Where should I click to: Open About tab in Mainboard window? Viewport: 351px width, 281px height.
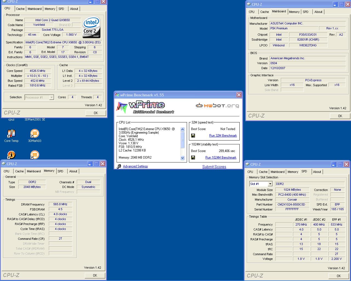tap(318, 12)
